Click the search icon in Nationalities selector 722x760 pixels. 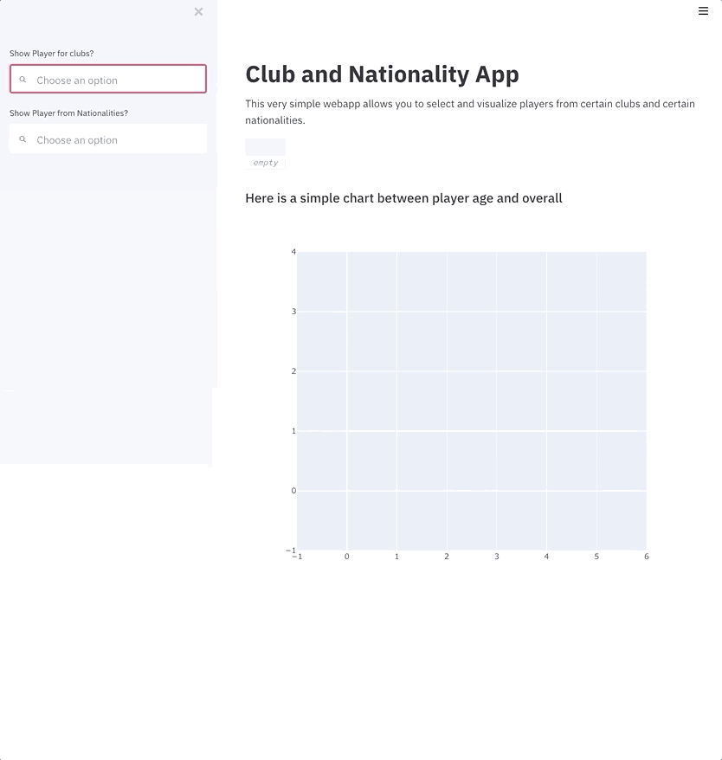click(23, 139)
